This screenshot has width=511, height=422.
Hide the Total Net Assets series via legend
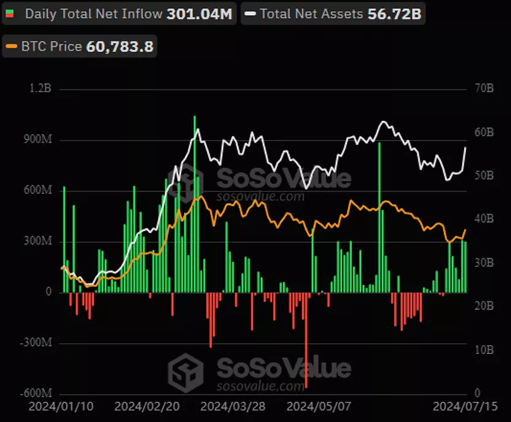coord(312,14)
